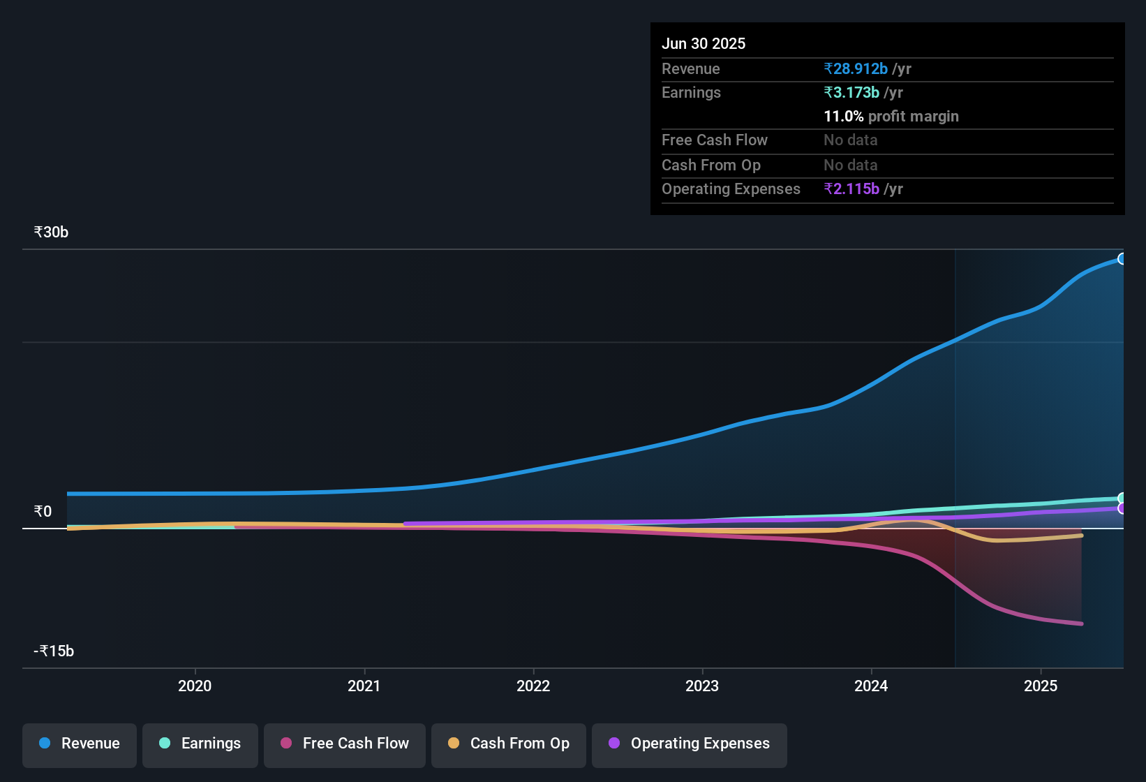This screenshot has width=1146, height=782.
Task: Click the 2024 x-axis label
Action: click(x=871, y=686)
